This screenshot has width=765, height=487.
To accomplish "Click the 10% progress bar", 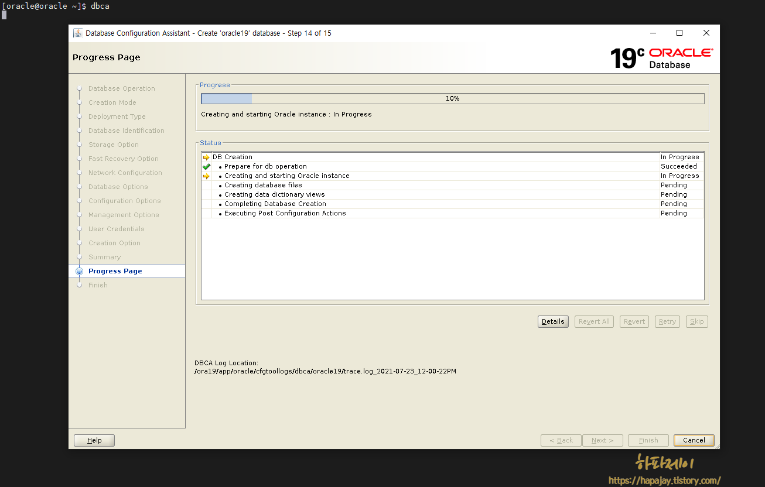I will coord(453,99).
